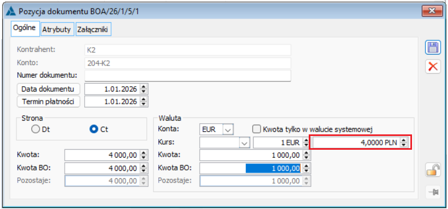This screenshot has width=448, height=209.
Task: Click the Waluta group label
Action: pyautogui.click(x=169, y=118)
